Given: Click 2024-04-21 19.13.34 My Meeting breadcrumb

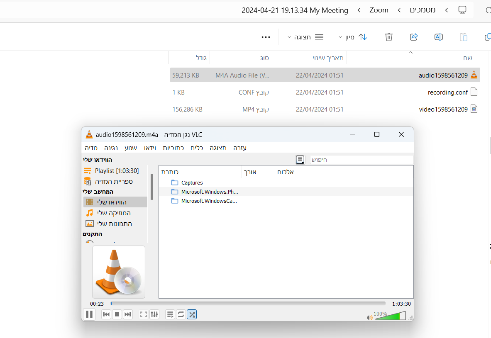Looking at the screenshot, I should (x=295, y=10).
